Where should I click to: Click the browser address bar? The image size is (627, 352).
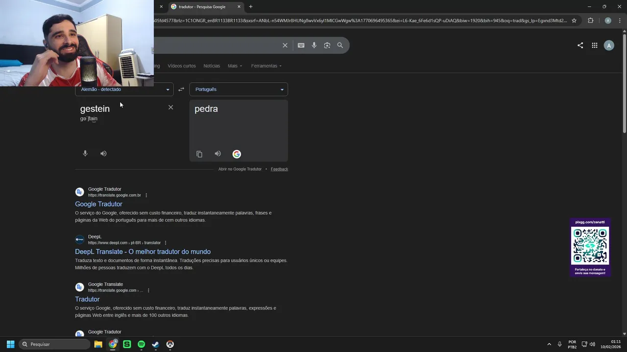[x=360, y=21]
